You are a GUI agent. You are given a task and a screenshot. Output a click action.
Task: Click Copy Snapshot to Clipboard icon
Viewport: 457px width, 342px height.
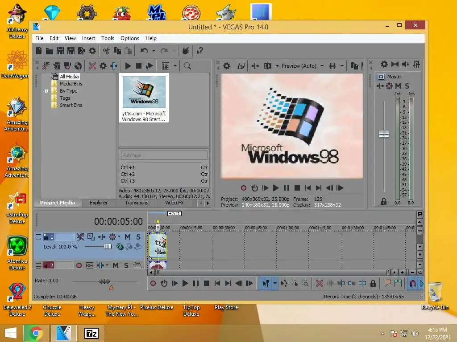tap(354, 66)
